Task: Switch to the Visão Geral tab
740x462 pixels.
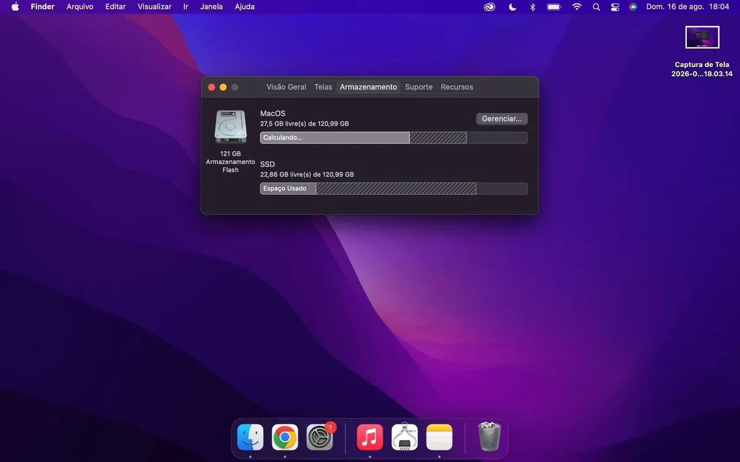Action: 286,87
